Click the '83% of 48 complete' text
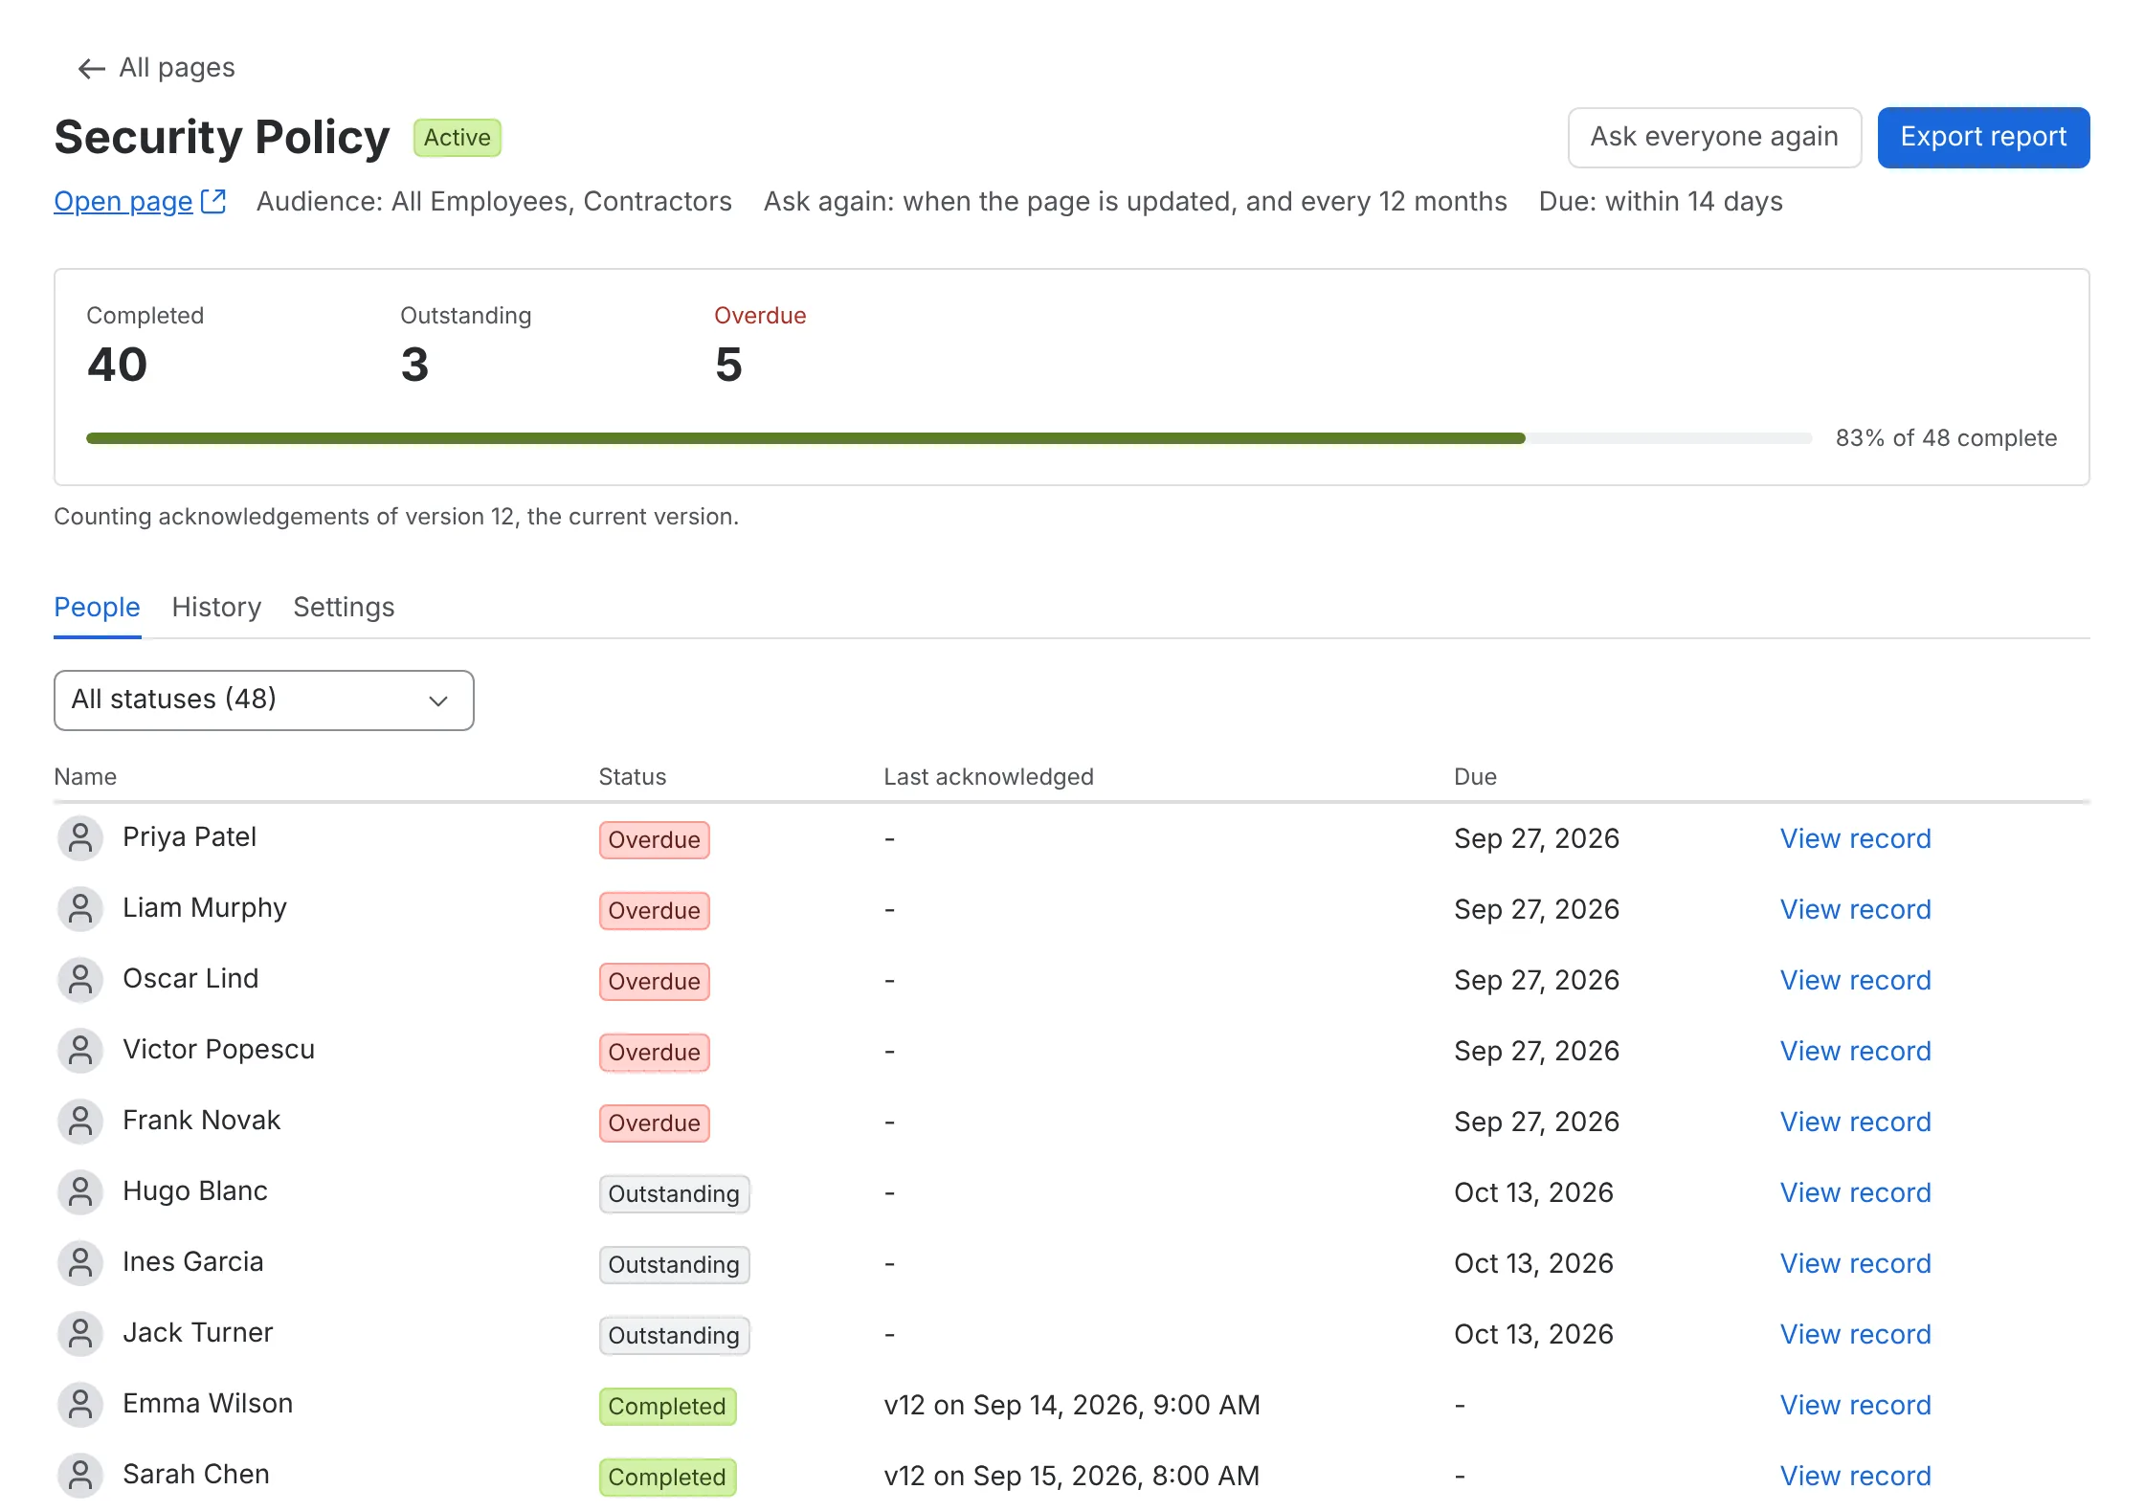 [x=1946, y=438]
